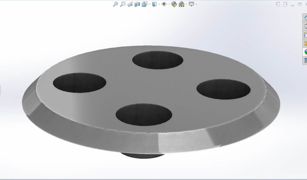Open the Design Library task pane tab
The height and width of the screenshot is (180, 307).
click(305, 26)
